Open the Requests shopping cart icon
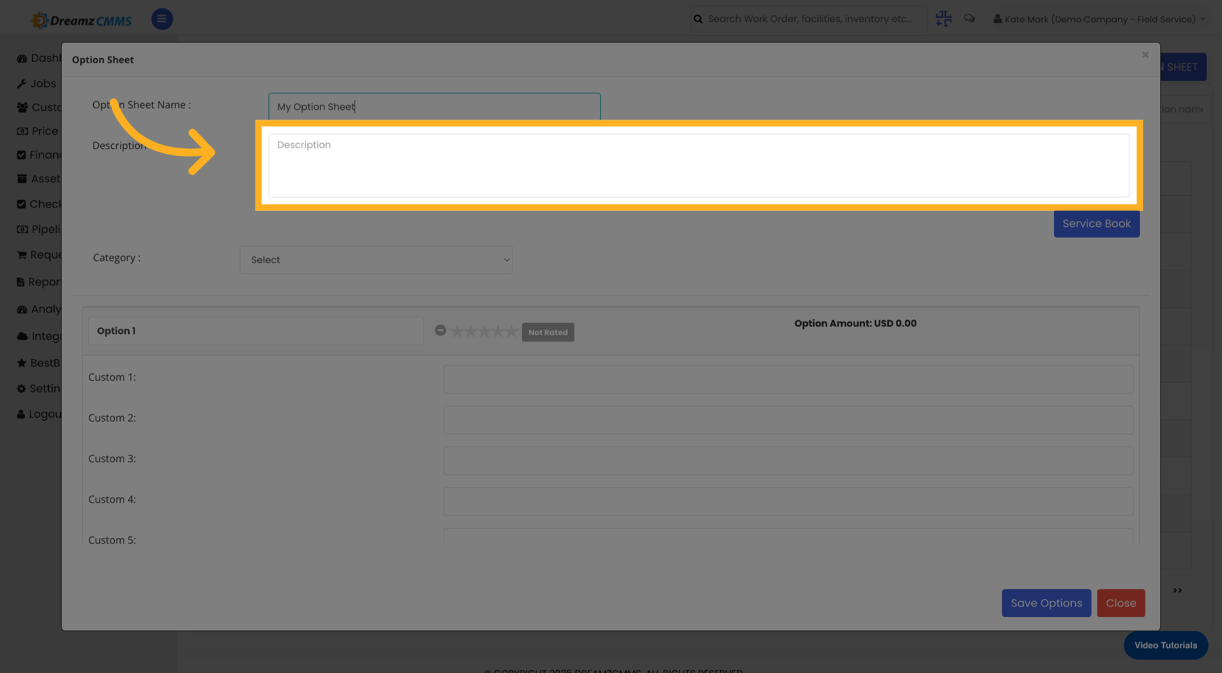1222x673 pixels. coord(22,255)
